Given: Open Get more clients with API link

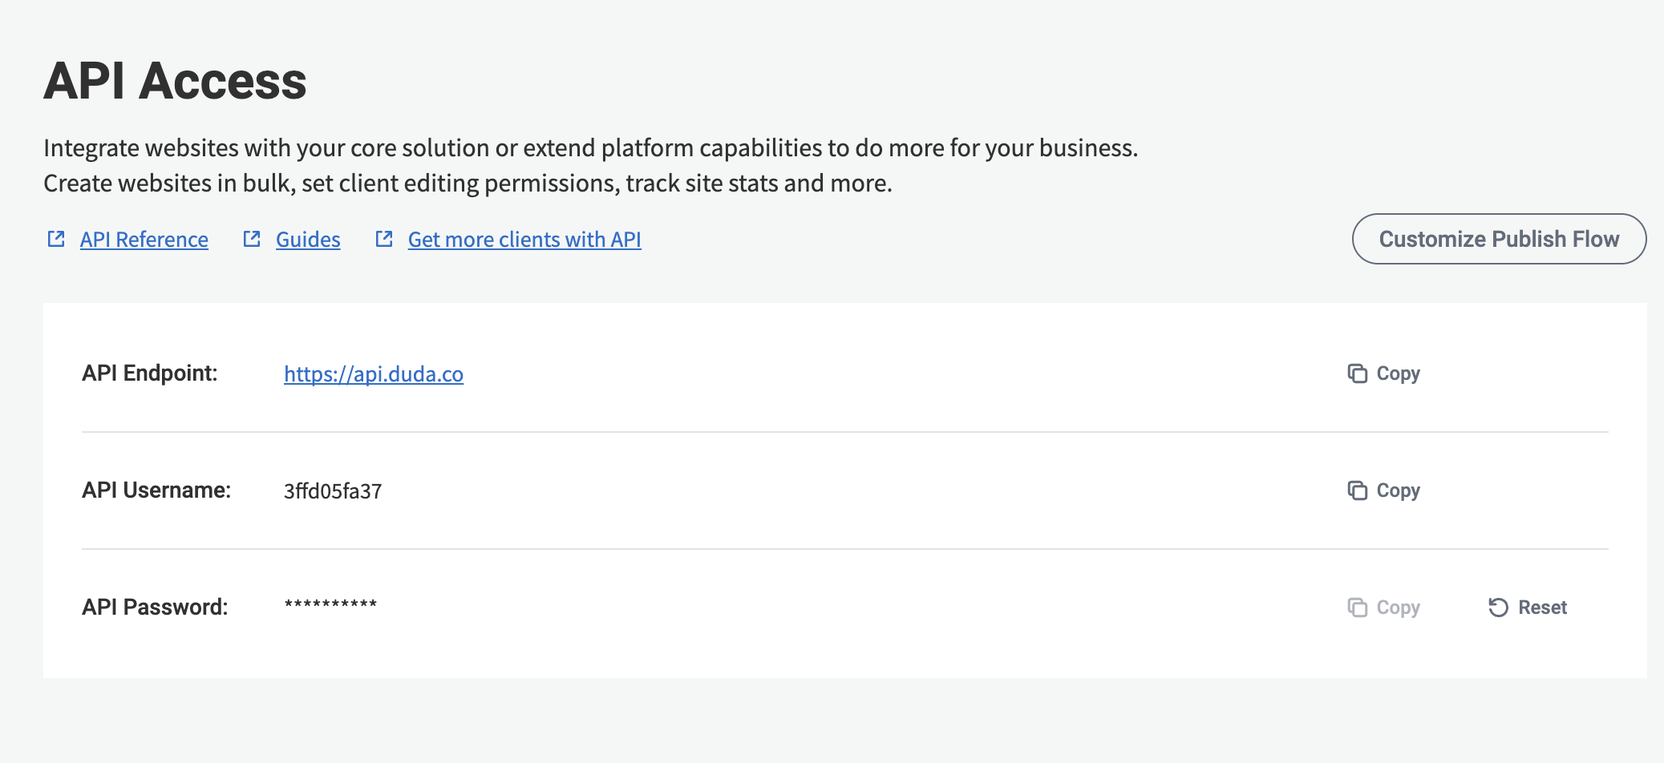Looking at the screenshot, I should coord(524,240).
